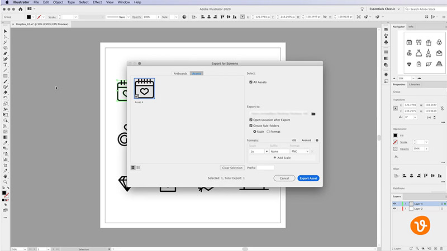
Task: Open the File menu
Action: [36, 2]
